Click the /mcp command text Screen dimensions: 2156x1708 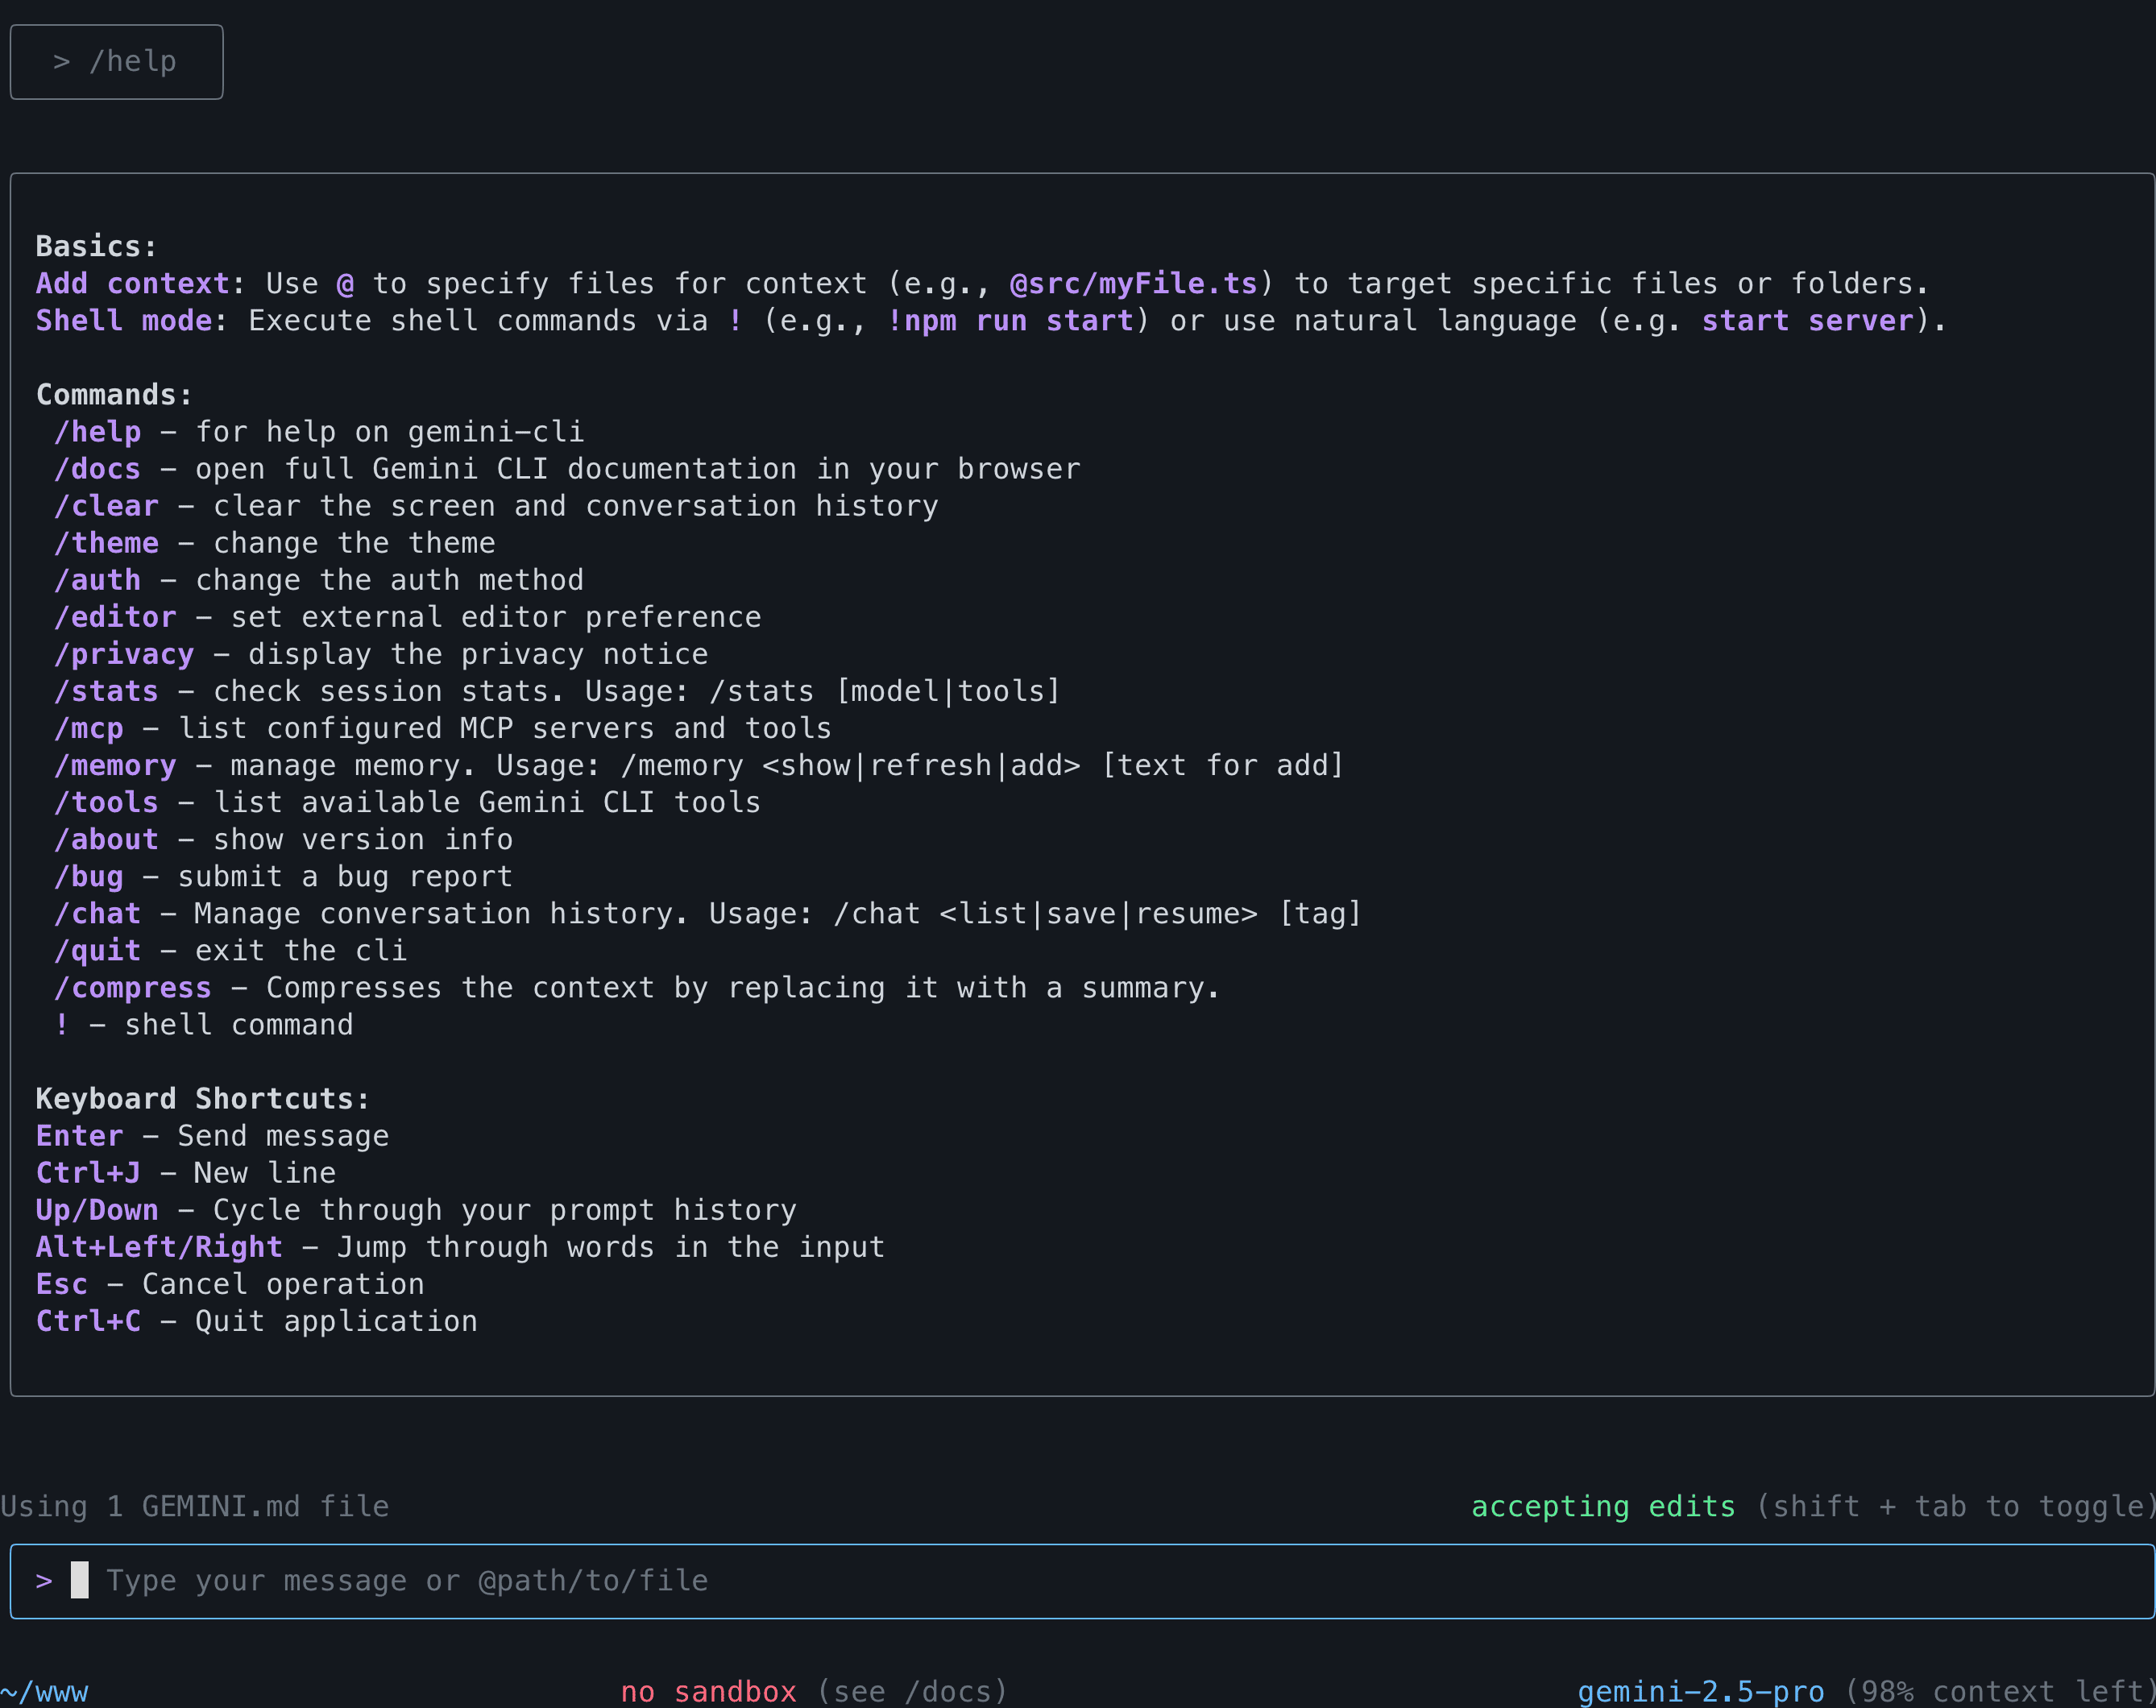click(89, 728)
